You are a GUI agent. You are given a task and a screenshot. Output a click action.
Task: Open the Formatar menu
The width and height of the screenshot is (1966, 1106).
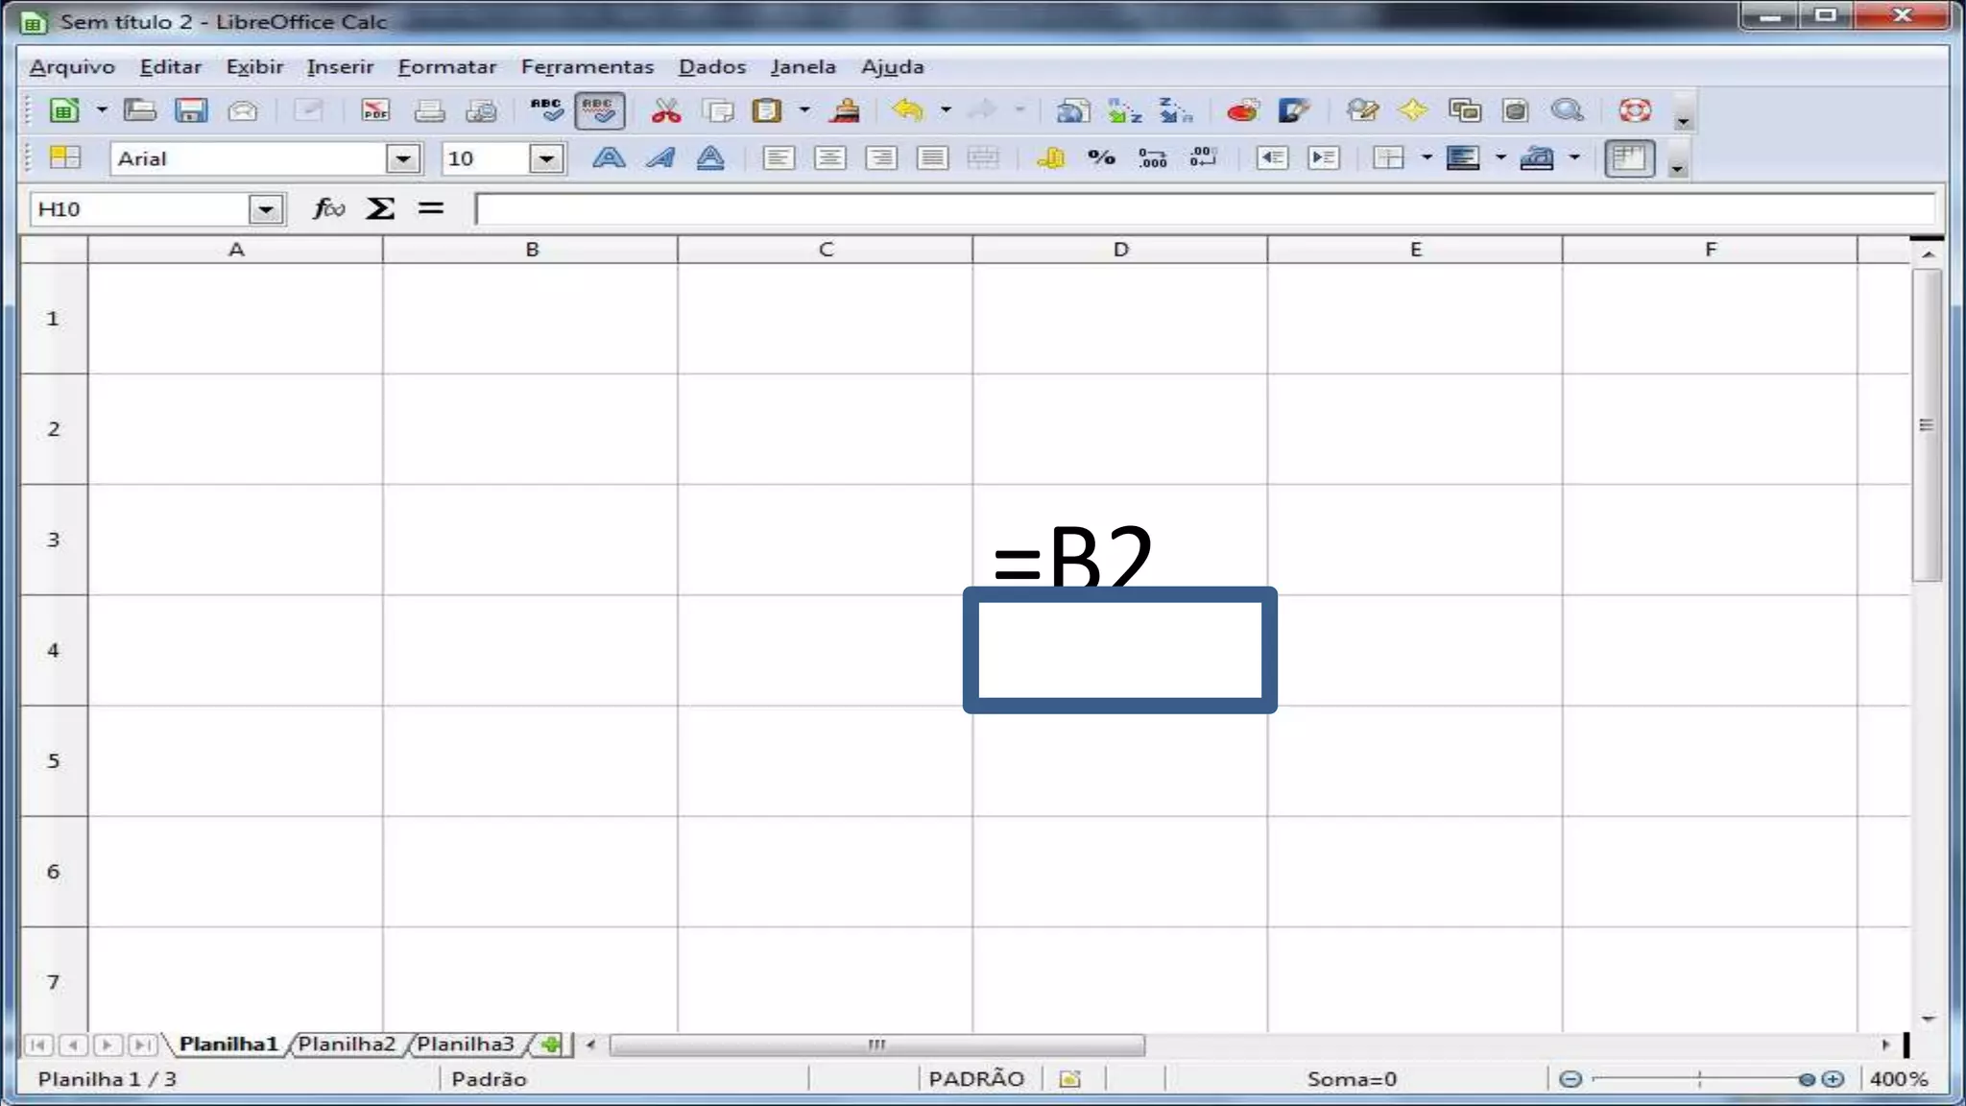[446, 66]
